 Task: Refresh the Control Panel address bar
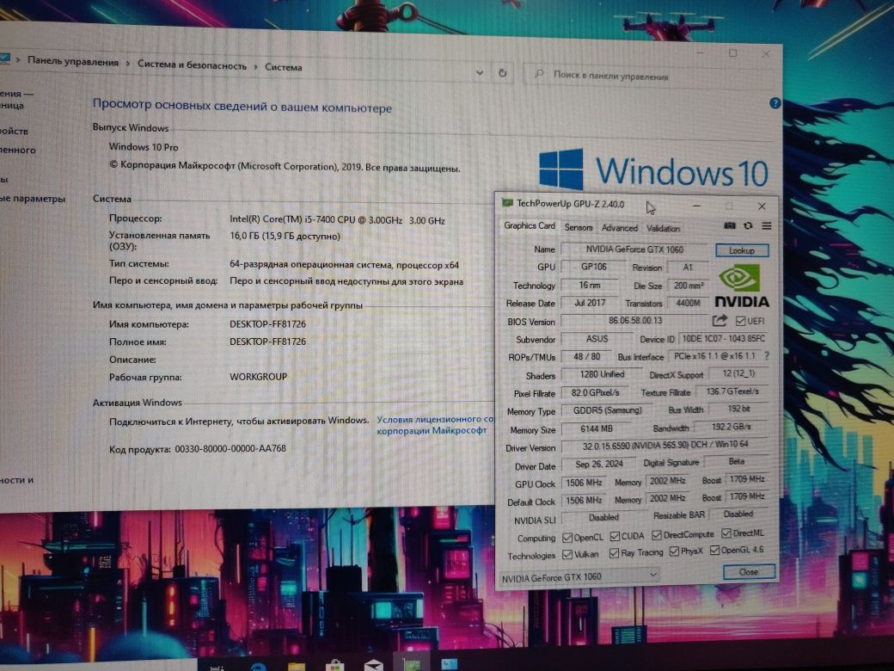point(502,73)
